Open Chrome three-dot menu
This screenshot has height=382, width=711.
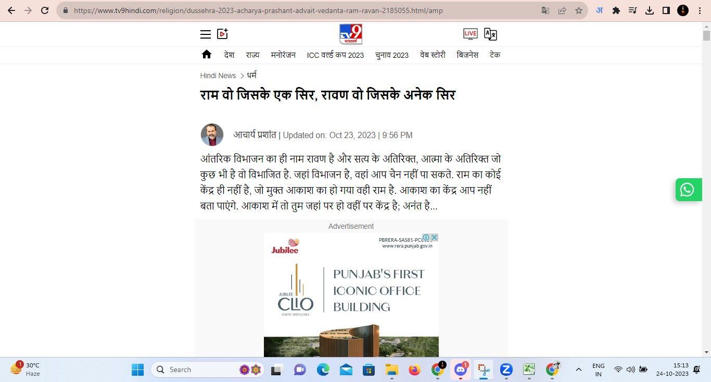tap(700, 10)
